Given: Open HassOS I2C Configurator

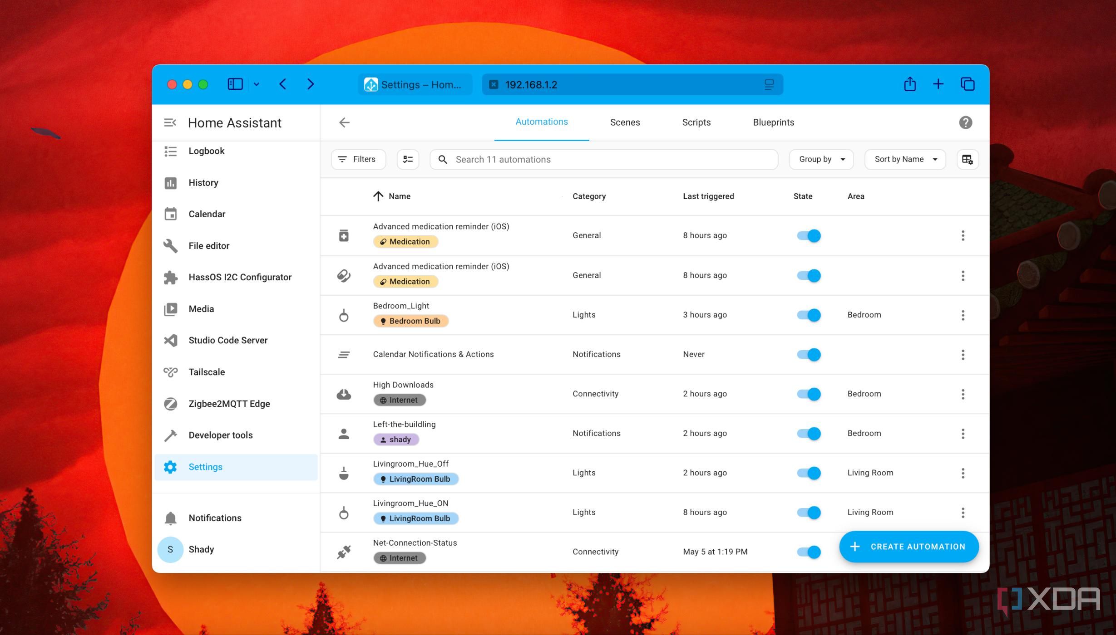Looking at the screenshot, I should coord(236,277).
